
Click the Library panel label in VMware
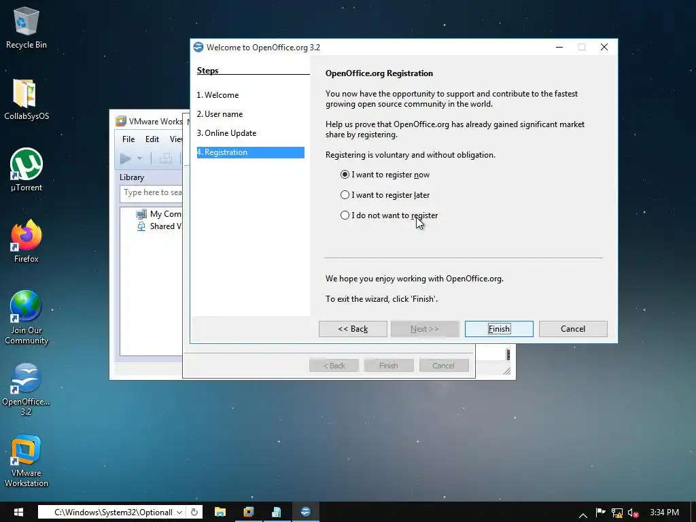[x=132, y=177]
